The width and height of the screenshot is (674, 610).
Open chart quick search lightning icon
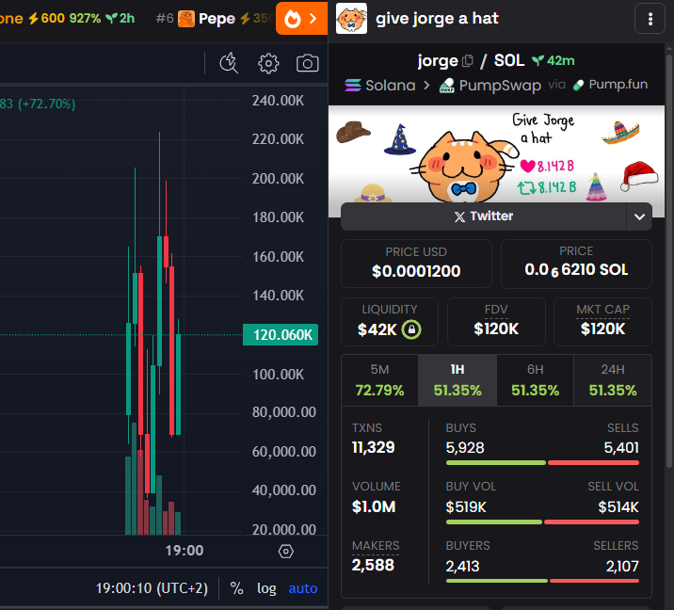click(x=229, y=63)
